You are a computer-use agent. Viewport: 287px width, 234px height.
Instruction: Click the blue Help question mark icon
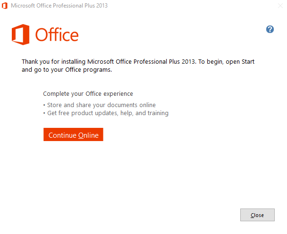pos(270,29)
